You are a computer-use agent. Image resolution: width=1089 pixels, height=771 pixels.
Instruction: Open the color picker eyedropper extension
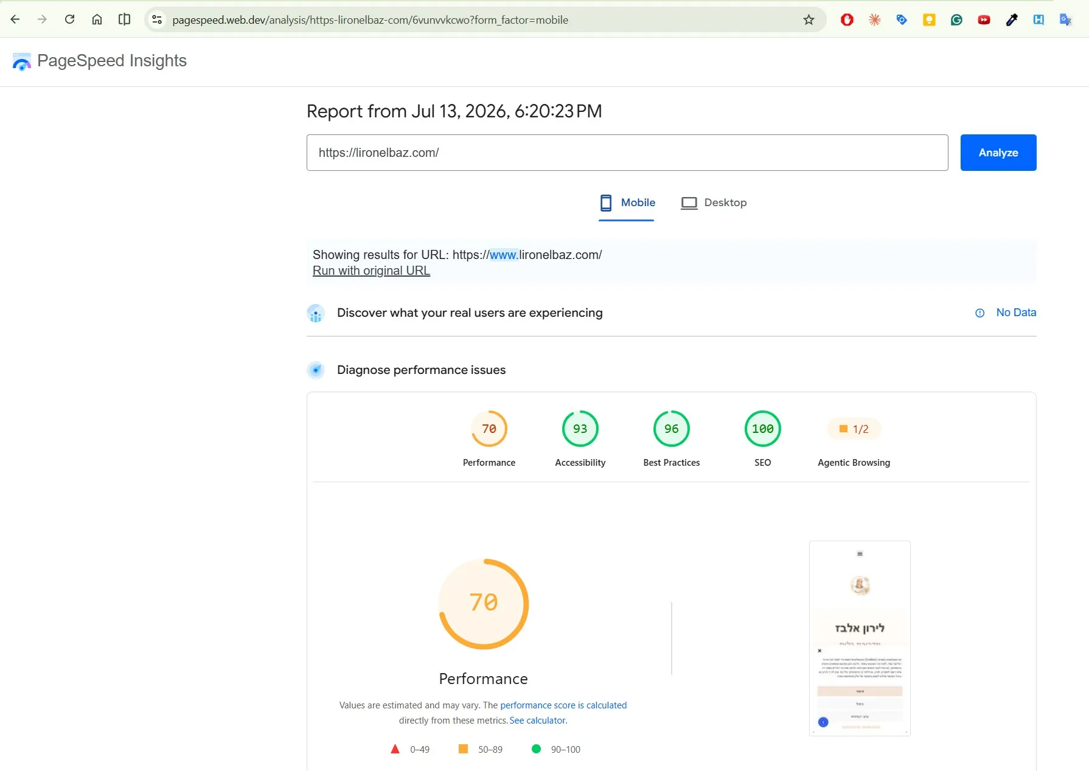1011,20
